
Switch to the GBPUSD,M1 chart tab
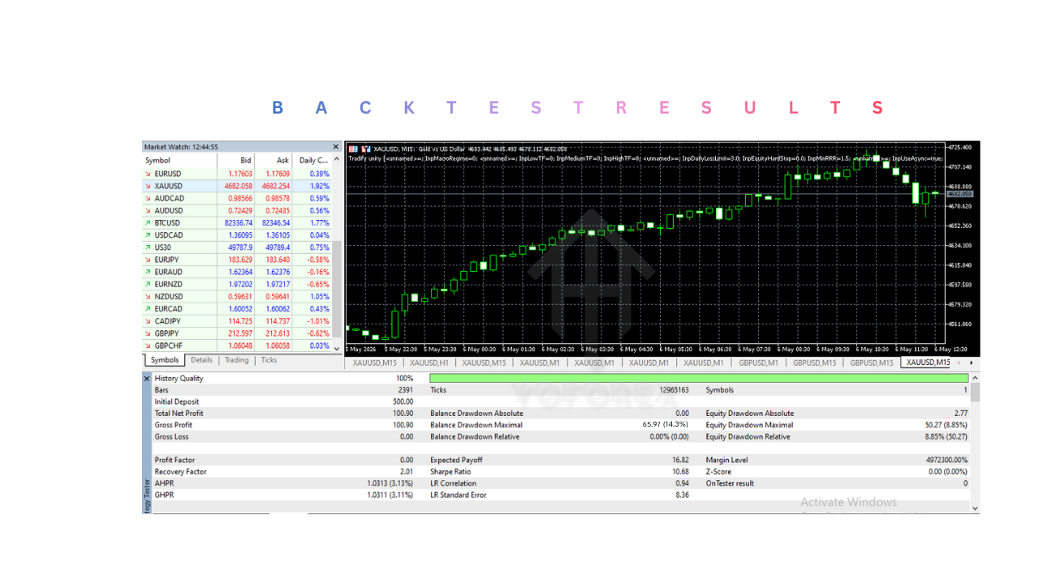pyautogui.click(x=758, y=363)
